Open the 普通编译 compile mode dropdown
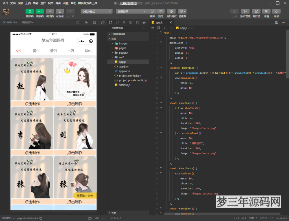The width and height of the screenshot is (289, 221). click(x=132, y=11)
